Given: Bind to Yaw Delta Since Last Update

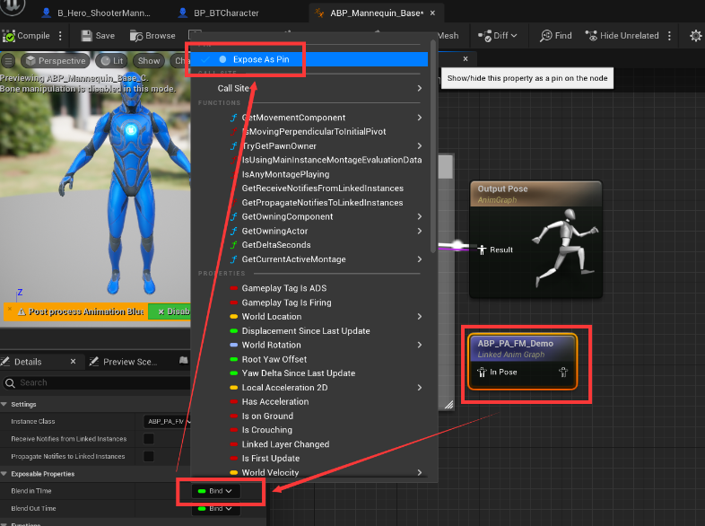Looking at the screenshot, I should click(299, 373).
